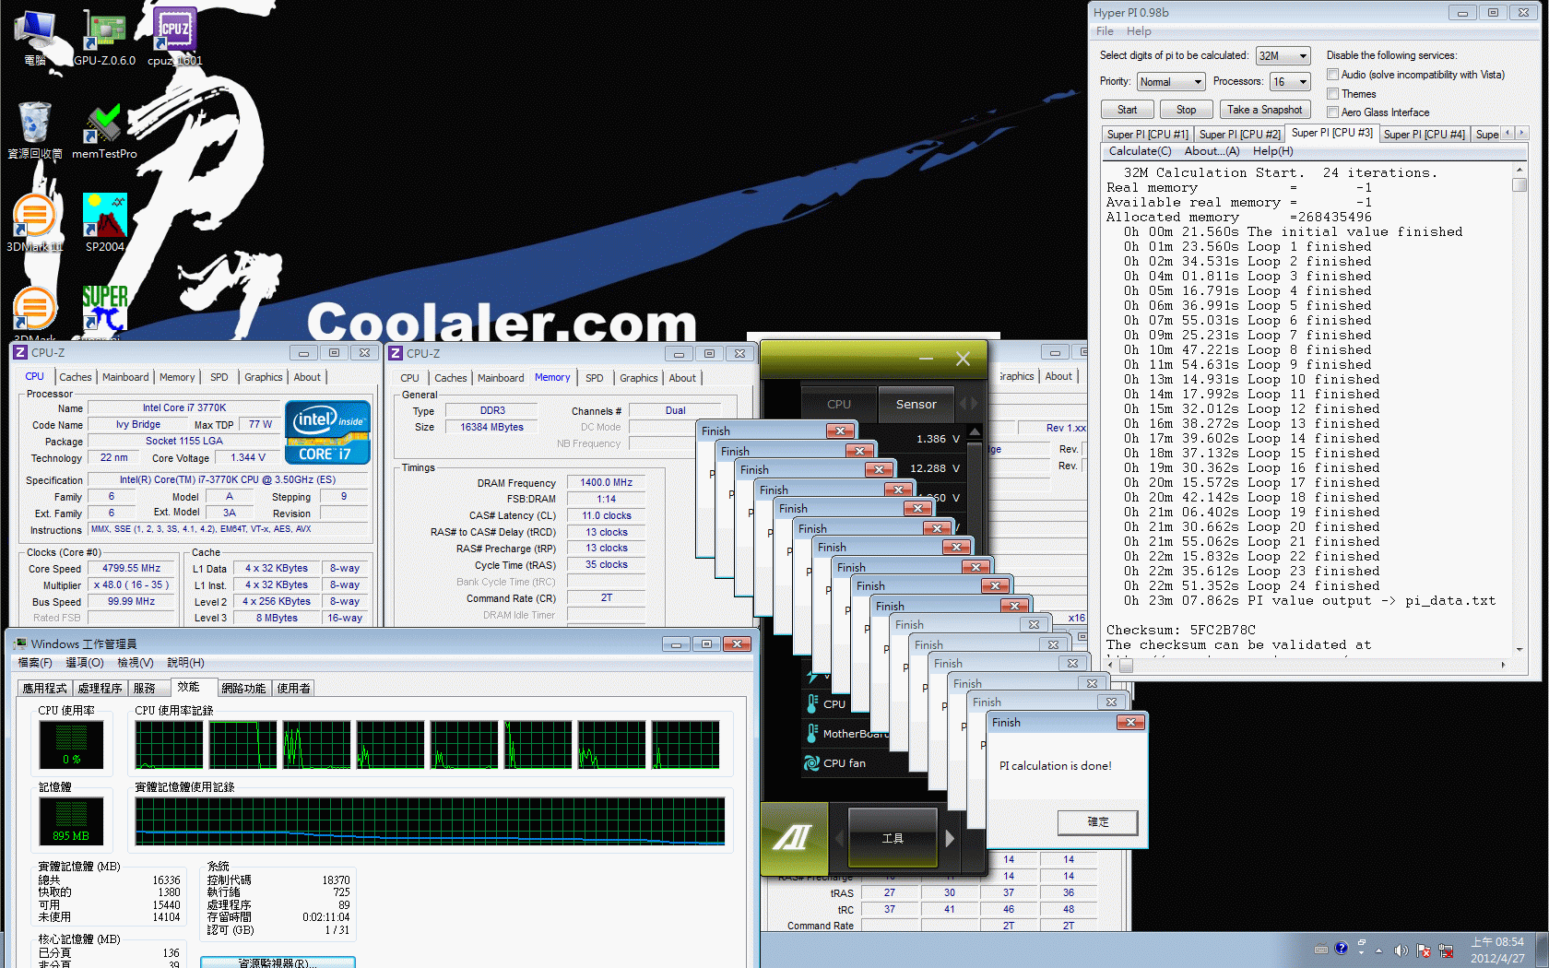Click the Show Desktop strip at the right end of the taskbar

(1543, 950)
